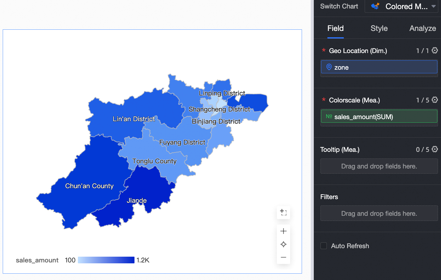441x280 pixels.
Task: Click the Filters section heading
Action: point(329,197)
